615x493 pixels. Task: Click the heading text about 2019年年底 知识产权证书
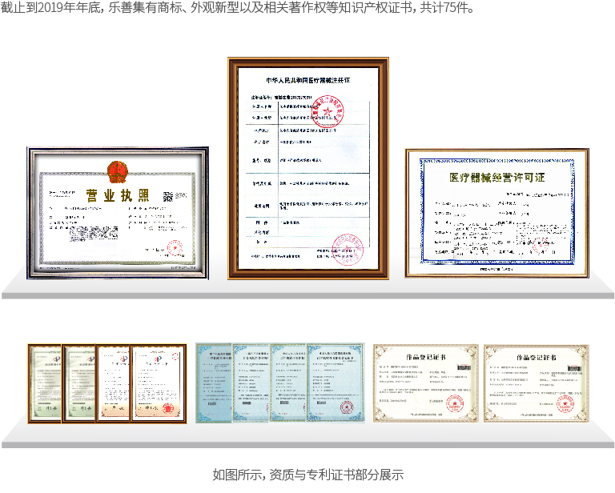[x=237, y=7]
